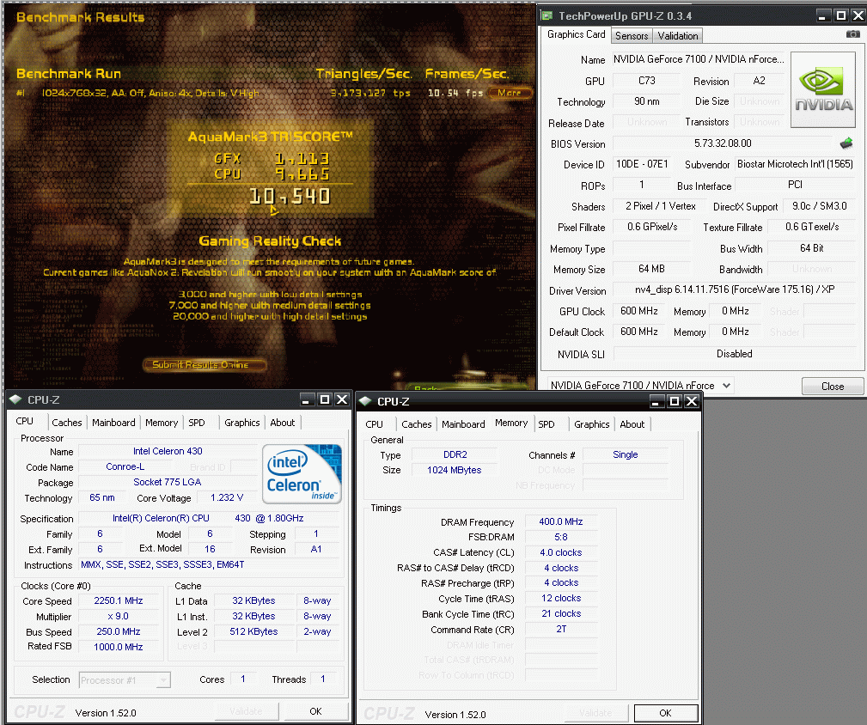Image resolution: width=867 pixels, height=725 pixels.
Task: Maximize the GPU-Z window
Action: pyautogui.click(x=840, y=15)
